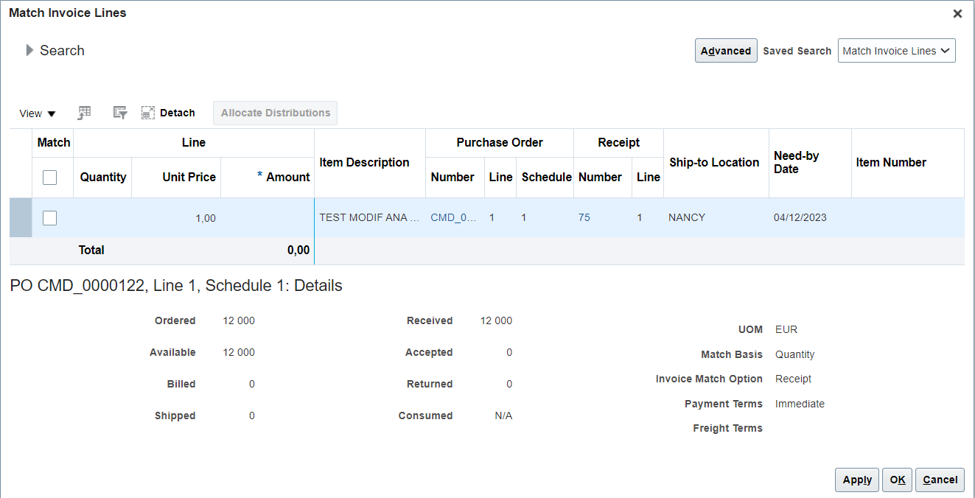This screenshot has width=975, height=498.
Task: Click the Cancel button
Action: click(x=940, y=480)
